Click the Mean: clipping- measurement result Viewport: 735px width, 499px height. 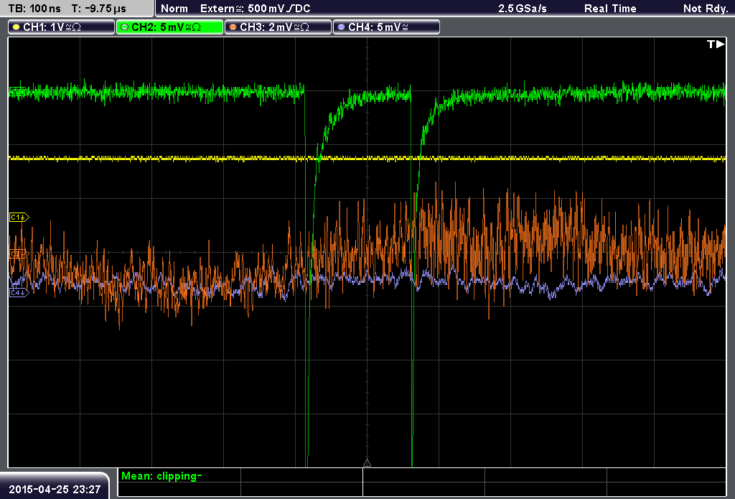pyautogui.click(x=161, y=476)
